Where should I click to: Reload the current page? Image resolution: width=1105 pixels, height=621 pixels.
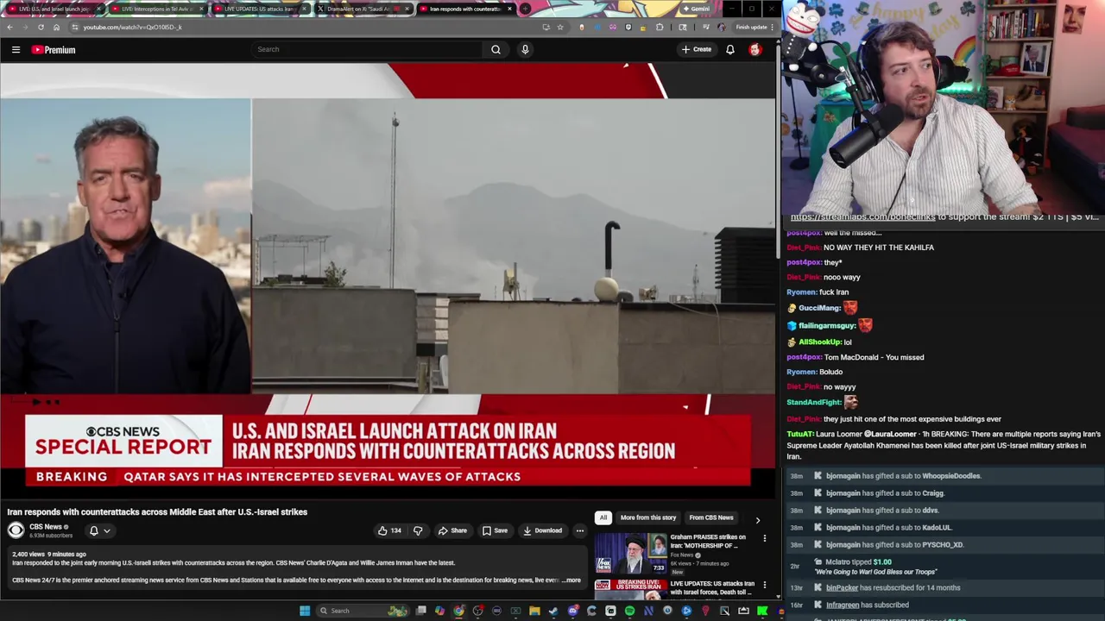pyautogui.click(x=41, y=27)
